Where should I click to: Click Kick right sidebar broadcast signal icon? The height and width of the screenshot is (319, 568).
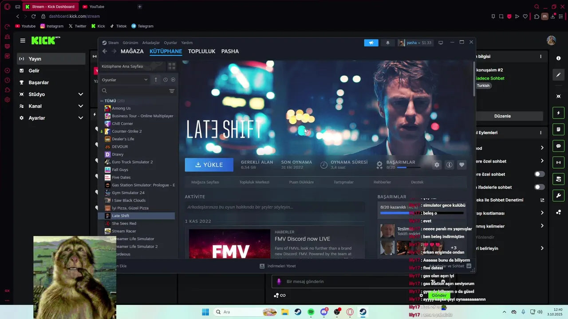pyautogui.click(x=558, y=163)
